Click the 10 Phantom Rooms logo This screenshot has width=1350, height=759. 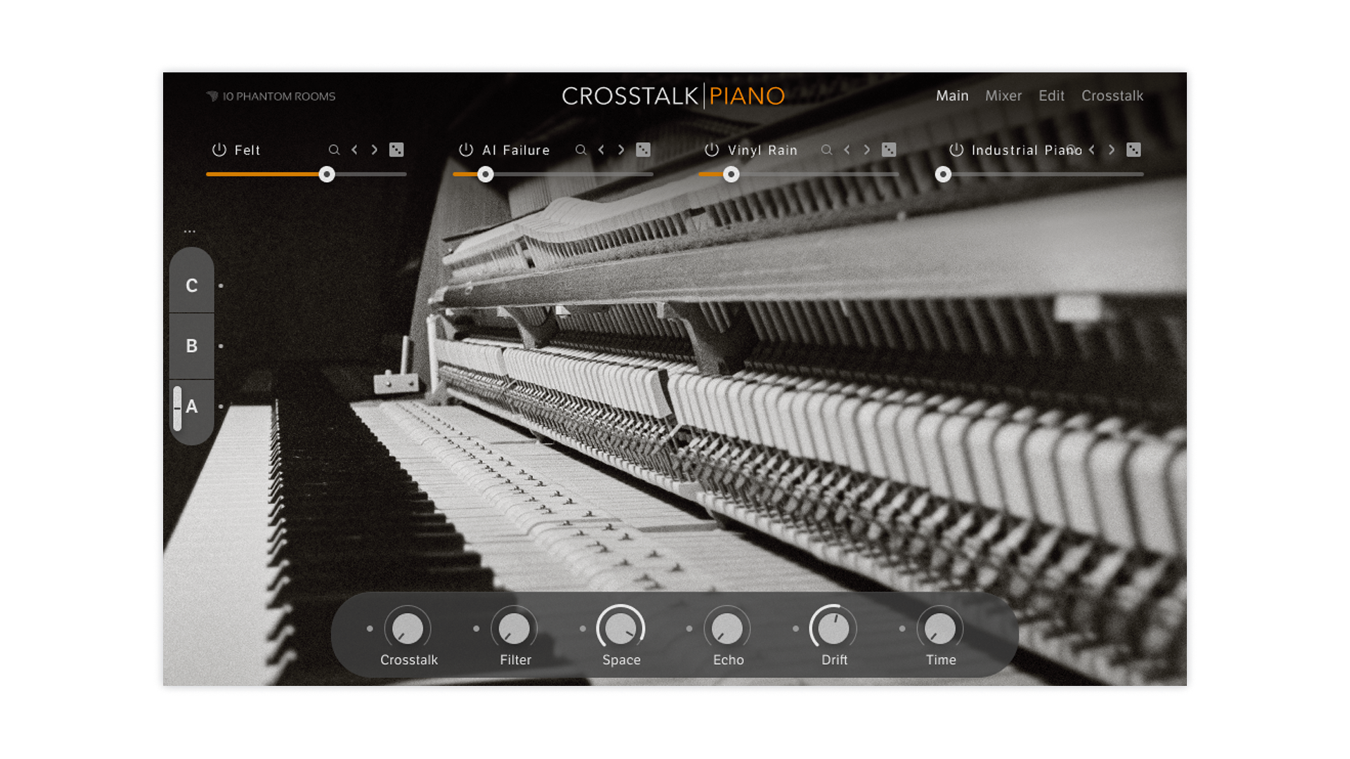(271, 96)
